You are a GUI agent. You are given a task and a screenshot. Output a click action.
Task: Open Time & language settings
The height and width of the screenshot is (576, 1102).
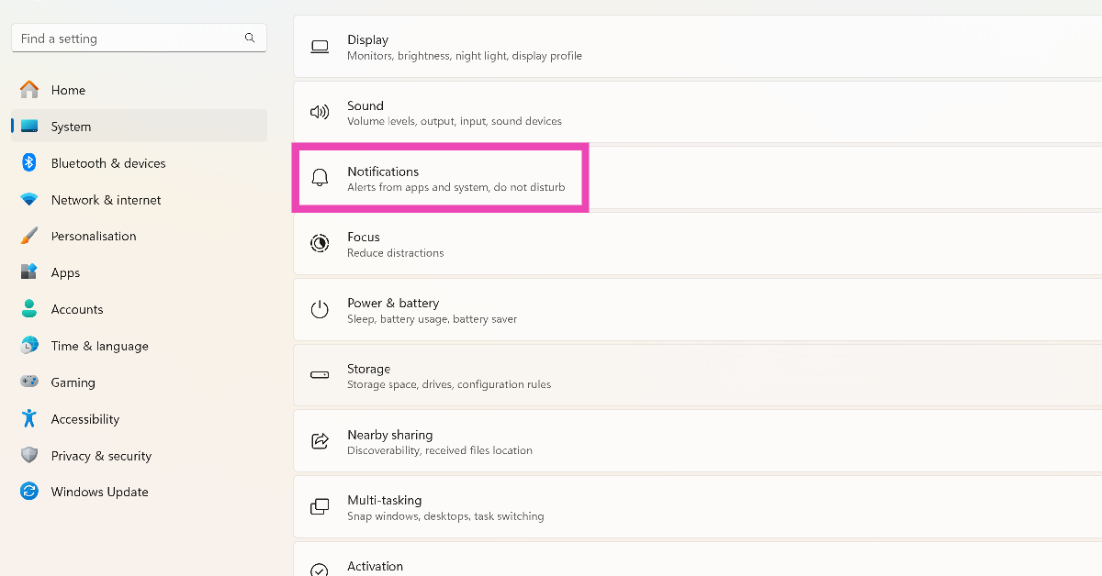pos(99,346)
